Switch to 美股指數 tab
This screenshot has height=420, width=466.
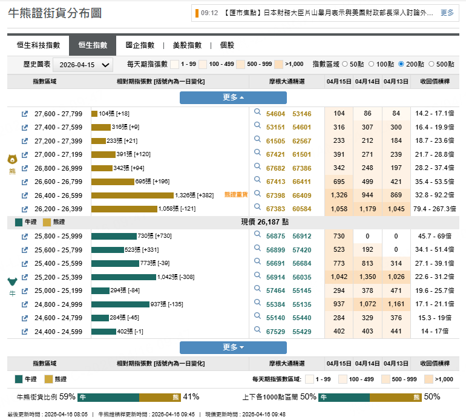(187, 45)
